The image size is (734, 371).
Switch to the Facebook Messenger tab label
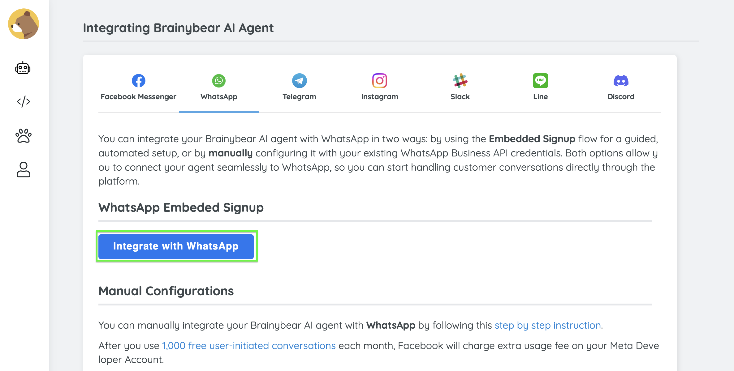pyautogui.click(x=139, y=97)
